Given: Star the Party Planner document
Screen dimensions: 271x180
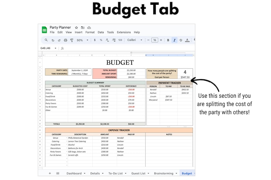Looking at the screenshot, I should tap(76, 28).
